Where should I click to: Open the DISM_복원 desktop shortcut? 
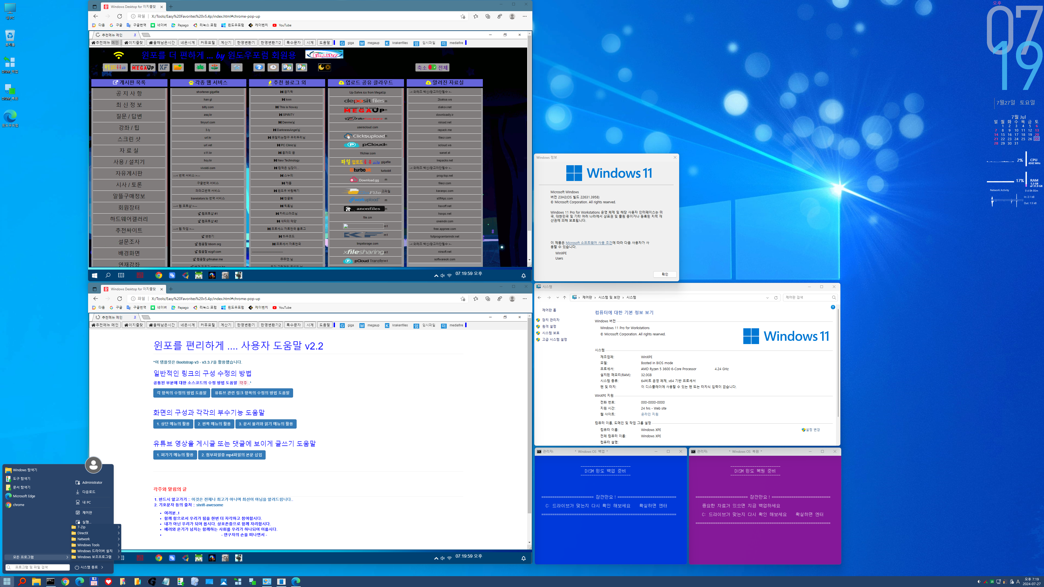click(10, 92)
